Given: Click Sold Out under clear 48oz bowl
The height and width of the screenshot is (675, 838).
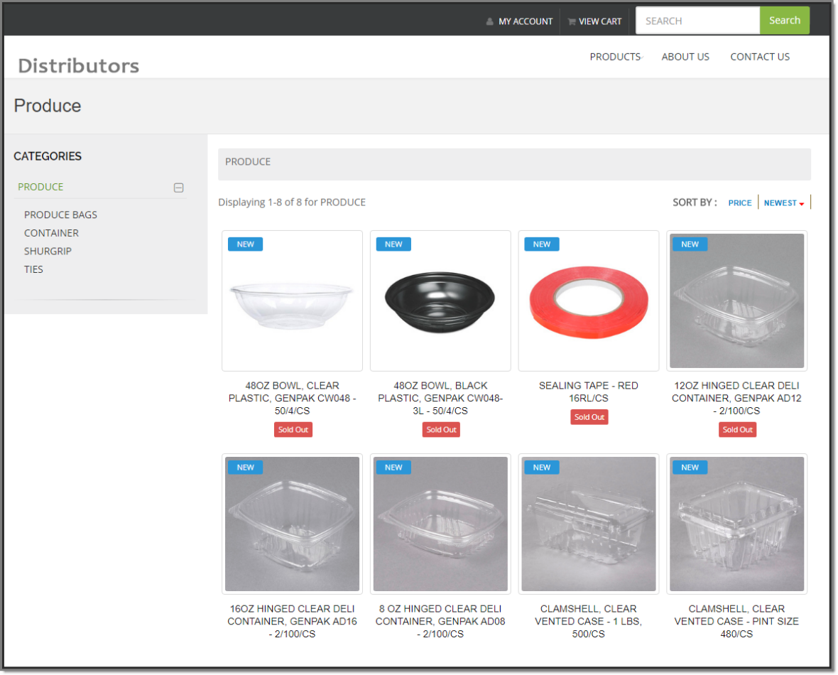Looking at the screenshot, I should [293, 429].
